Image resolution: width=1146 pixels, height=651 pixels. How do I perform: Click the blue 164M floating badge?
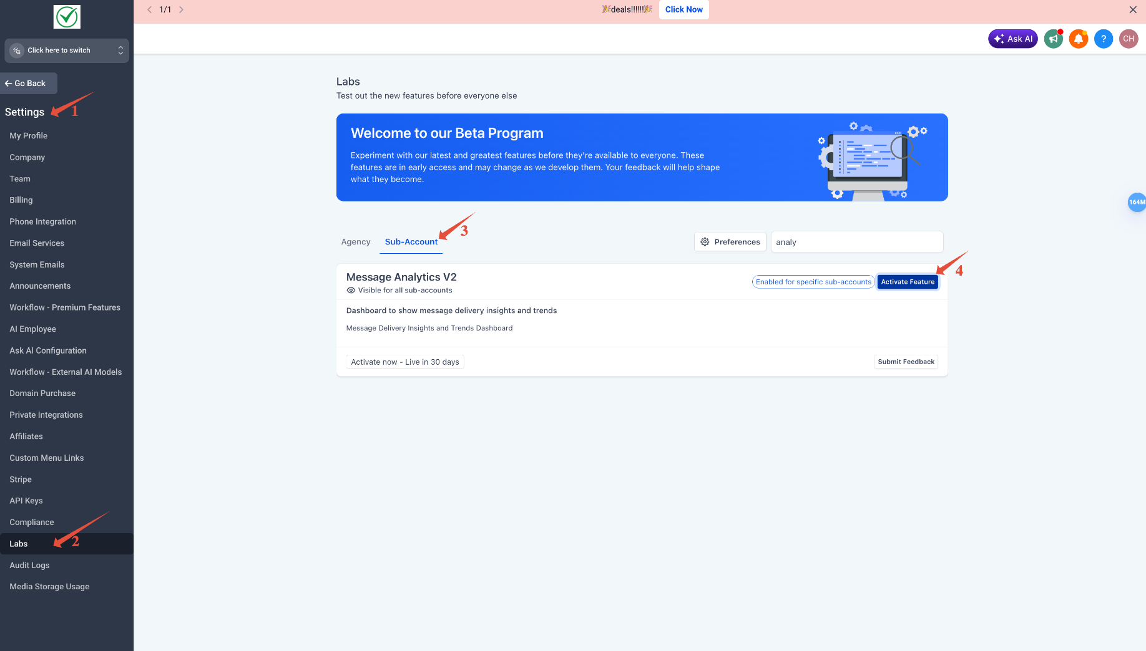point(1137,202)
